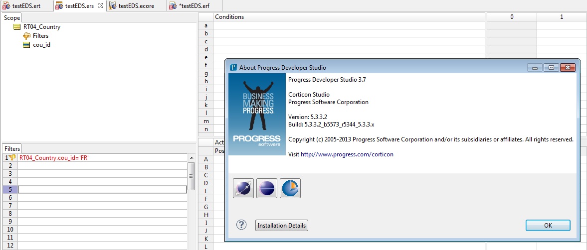
Task: Select condition row d
Action: tap(205, 49)
